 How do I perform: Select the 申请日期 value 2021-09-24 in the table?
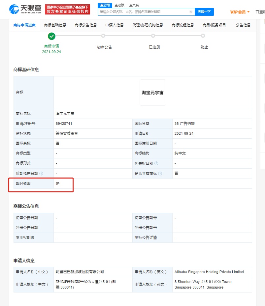[184, 133]
